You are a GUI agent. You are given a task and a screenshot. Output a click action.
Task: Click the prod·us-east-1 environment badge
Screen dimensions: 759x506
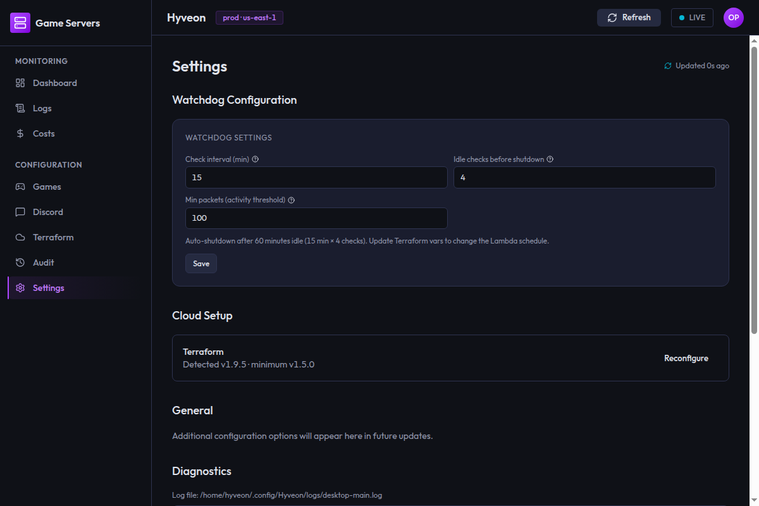[249, 18]
